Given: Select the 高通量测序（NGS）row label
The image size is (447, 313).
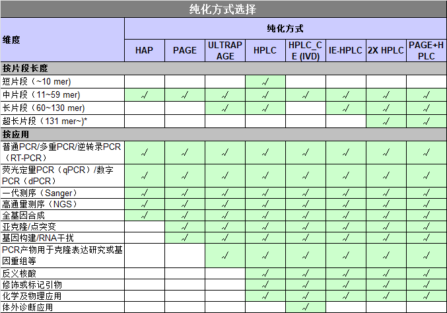Looking at the screenshot, I should (40, 204).
